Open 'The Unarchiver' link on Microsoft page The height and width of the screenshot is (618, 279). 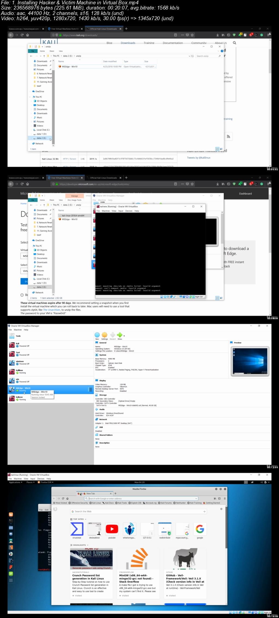point(51,310)
